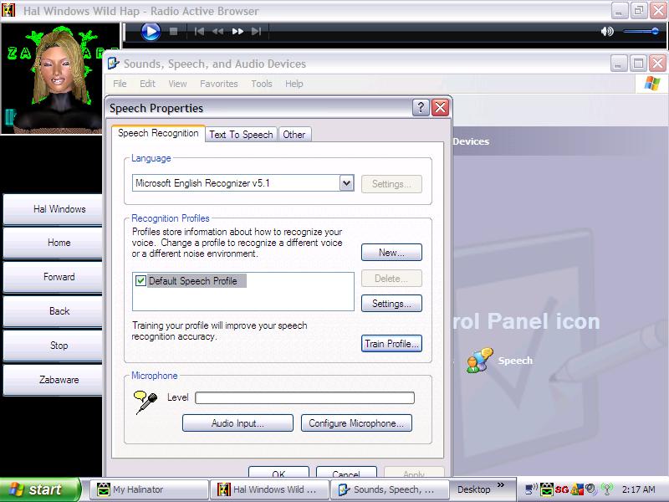669x502 pixels.
Task: Open the View menu
Action: pyautogui.click(x=177, y=84)
